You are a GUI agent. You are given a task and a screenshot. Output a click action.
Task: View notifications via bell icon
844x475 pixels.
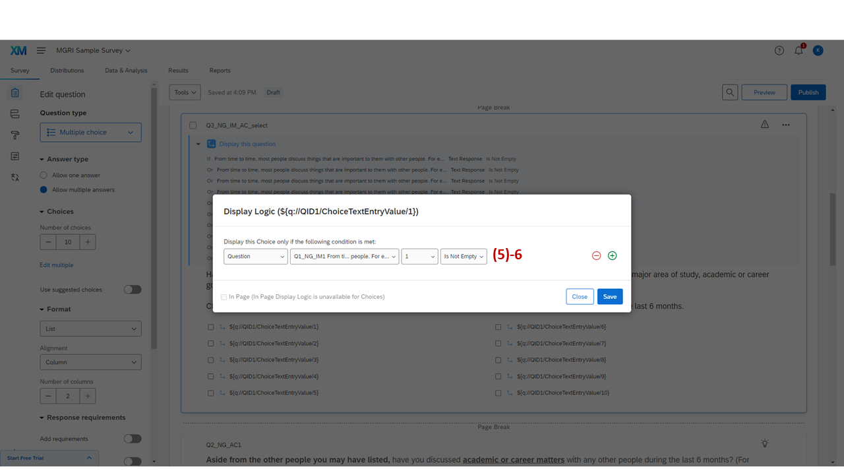click(798, 50)
